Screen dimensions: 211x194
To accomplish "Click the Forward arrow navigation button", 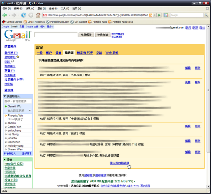I will coord(14,15).
